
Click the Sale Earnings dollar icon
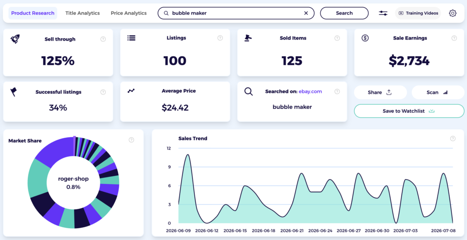tap(365, 38)
